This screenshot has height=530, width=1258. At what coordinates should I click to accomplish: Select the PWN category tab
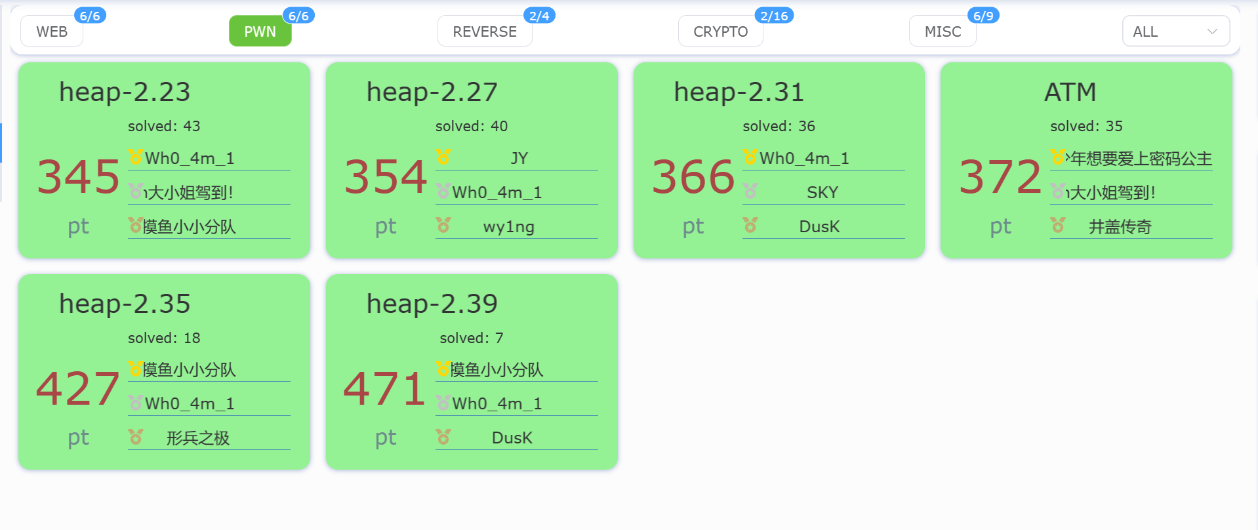pos(260,31)
